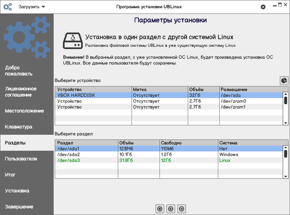Image resolution: width=290 pixels, height=215 pixels.
Task: Go back with the left arrow button
Action: (x=171, y=208)
